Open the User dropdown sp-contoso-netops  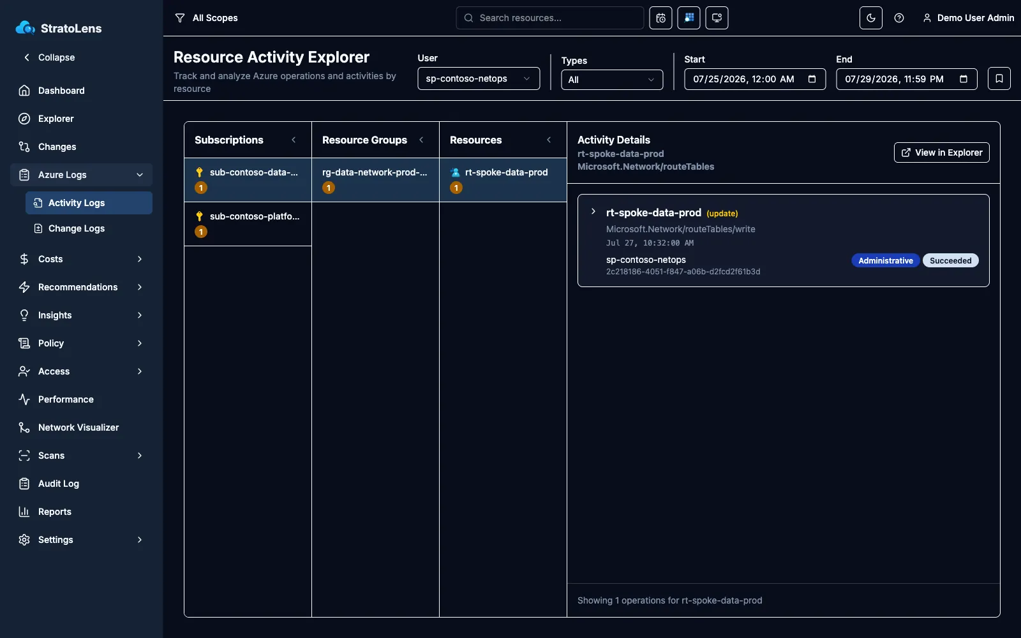[x=479, y=78]
